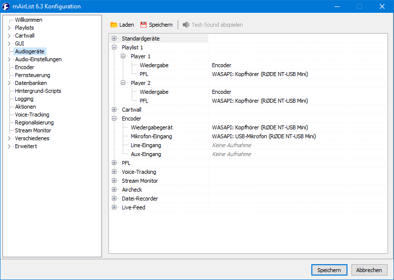
Task: Open the Hintergrund-Scripts settings page
Action: [x=38, y=91]
